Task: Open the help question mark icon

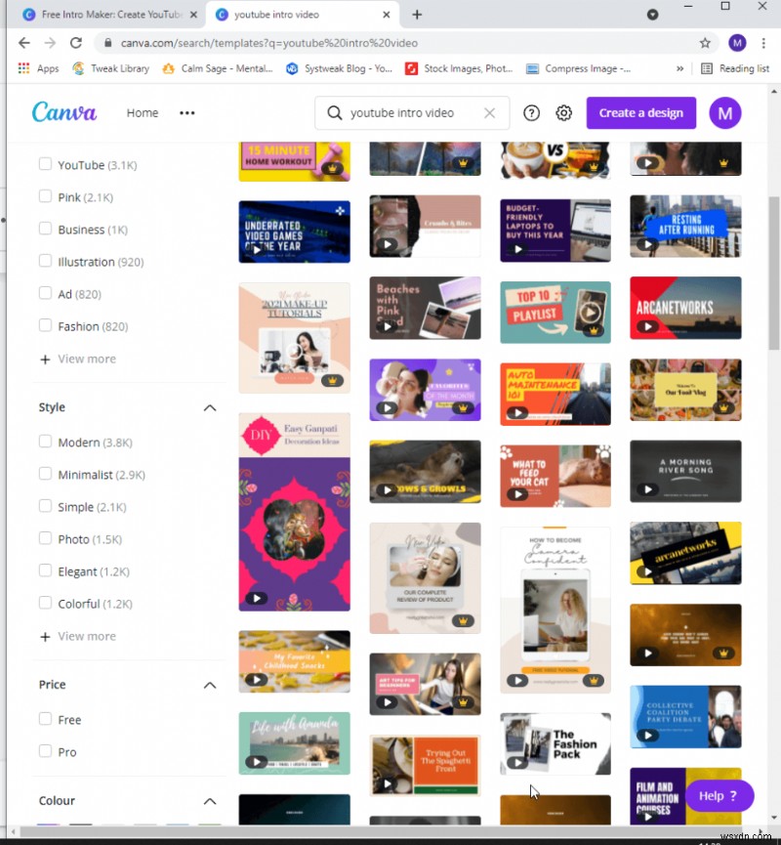Action: (x=531, y=113)
